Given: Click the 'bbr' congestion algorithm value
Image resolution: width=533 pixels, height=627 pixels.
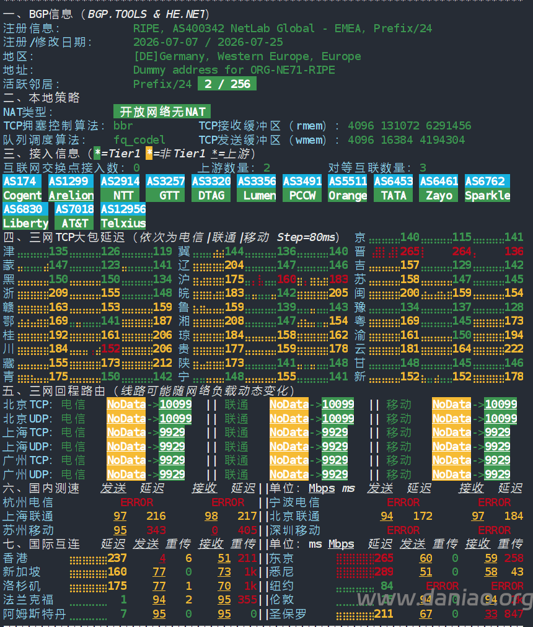Looking at the screenshot, I should [123, 126].
